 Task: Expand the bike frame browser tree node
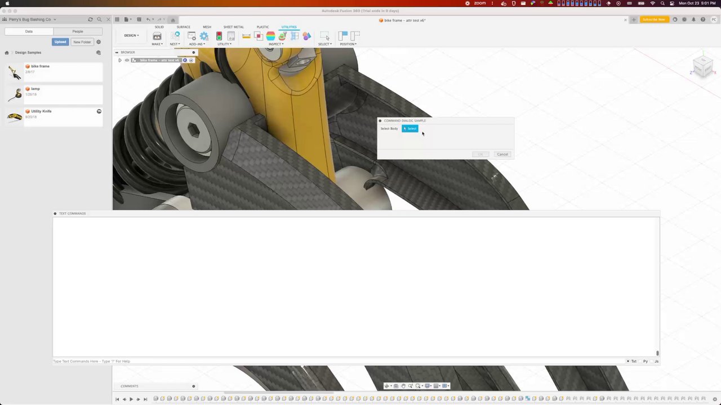coord(119,60)
